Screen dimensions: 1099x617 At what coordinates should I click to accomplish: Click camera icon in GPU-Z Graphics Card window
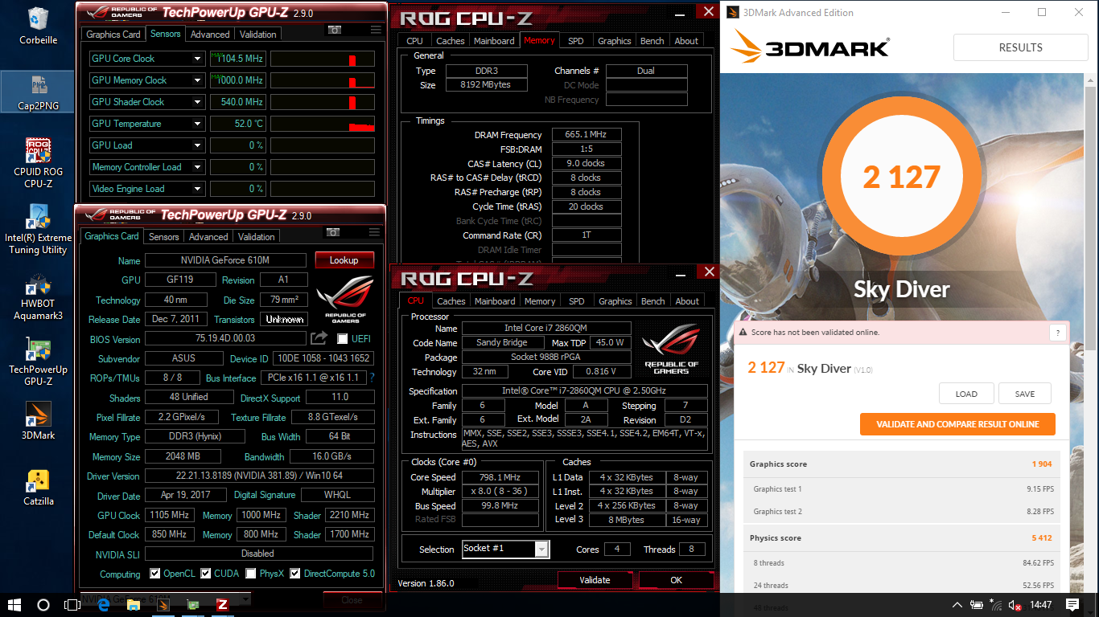(334, 232)
